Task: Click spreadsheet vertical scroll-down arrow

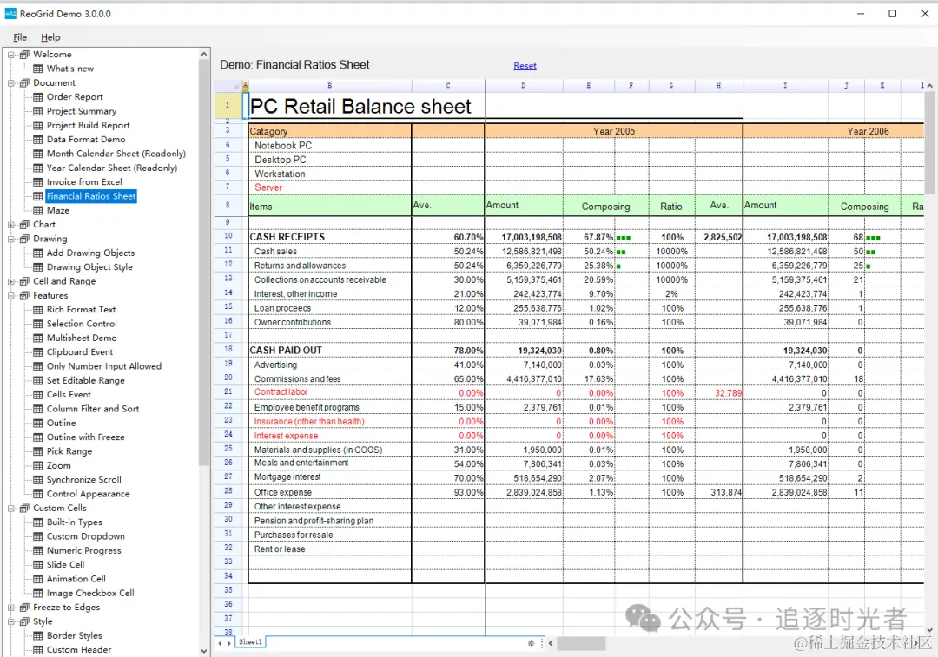Action: pos(929,629)
